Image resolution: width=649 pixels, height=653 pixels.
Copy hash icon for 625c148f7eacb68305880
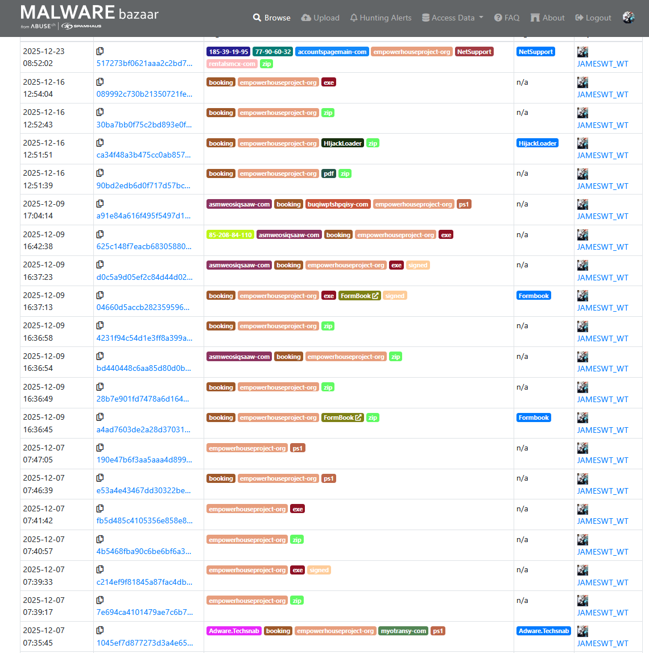[x=100, y=234]
